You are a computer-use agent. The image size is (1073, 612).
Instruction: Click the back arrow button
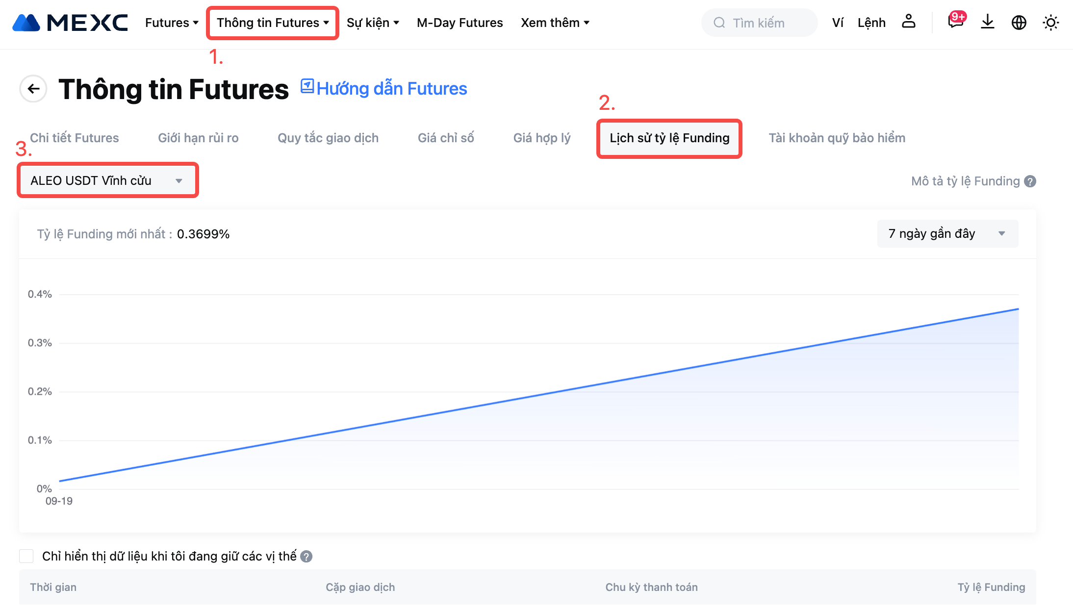click(x=33, y=89)
